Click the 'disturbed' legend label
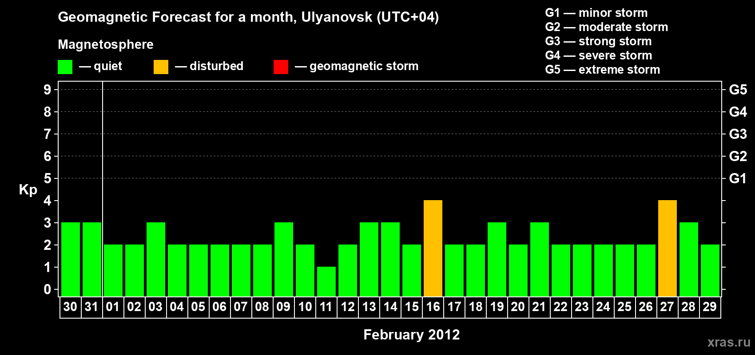Screen dimensions: 755x355 216,66
